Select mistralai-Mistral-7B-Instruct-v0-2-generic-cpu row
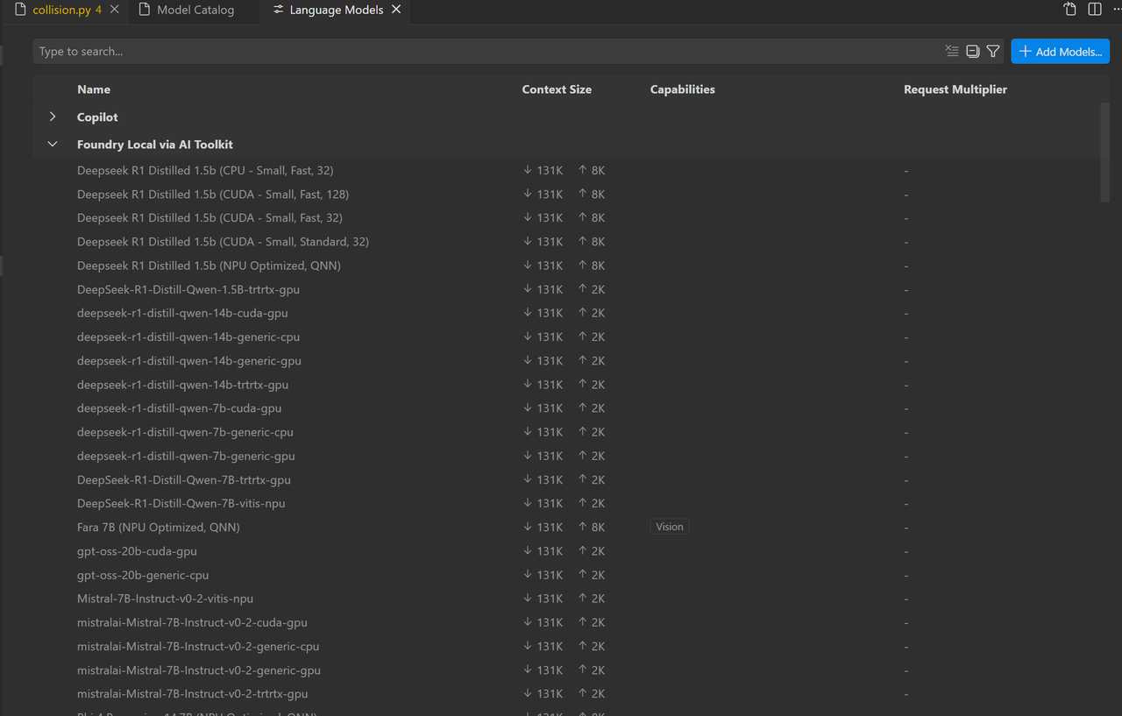The height and width of the screenshot is (716, 1122). (566, 646)
